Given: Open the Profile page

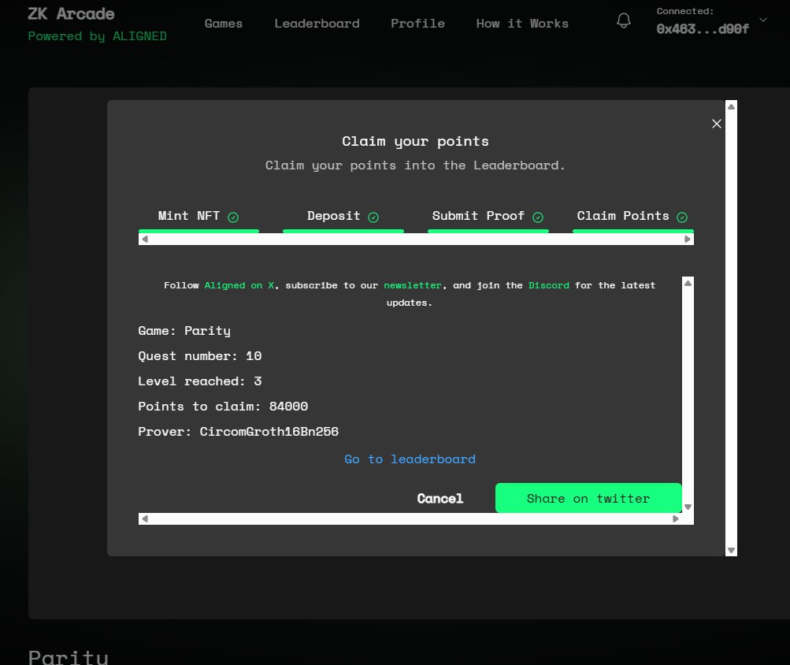Looking at the screenshot, I should tap(417, 23).
